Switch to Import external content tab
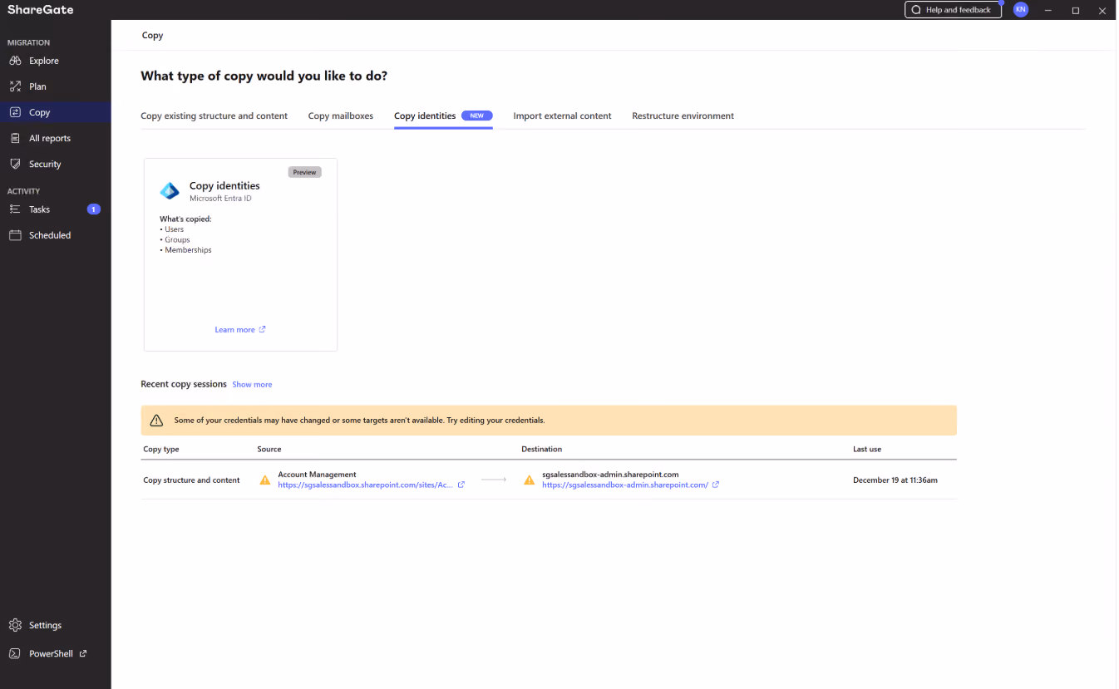This screenshot has width=1119, height=689. tap(562, 116)
